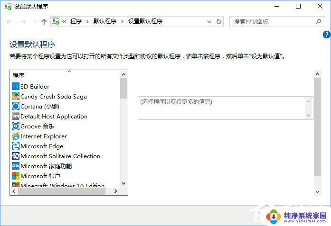
Task: Click the program list vertical scrollbar thumb
Action: pos(123,88)
